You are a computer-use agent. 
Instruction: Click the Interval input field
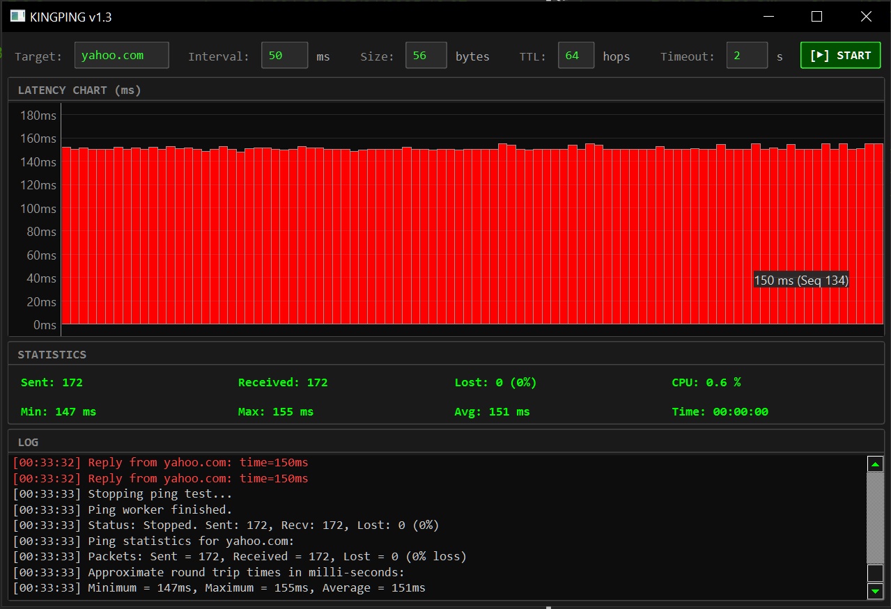pyautogui.click(x=284, y=56)
